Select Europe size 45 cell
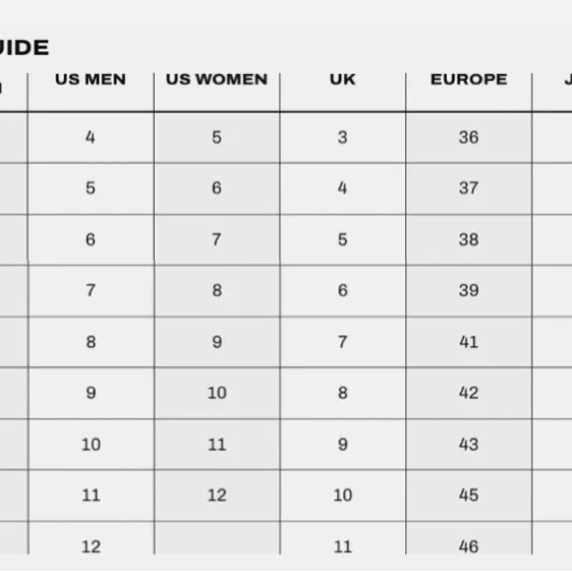Viewport: 572px width, 572px height. click(x=468, y=495)
